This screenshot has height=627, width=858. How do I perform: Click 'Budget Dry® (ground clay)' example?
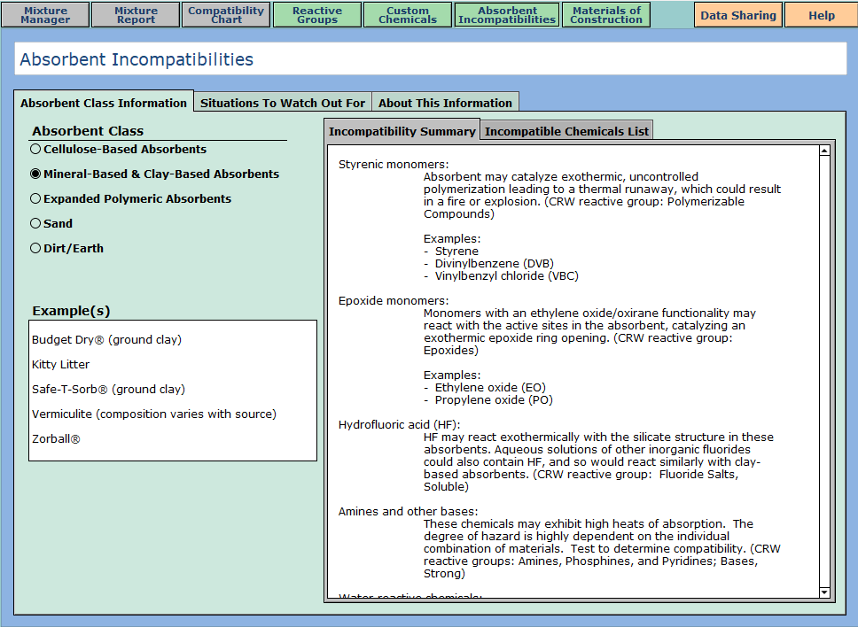coord(106,339)
